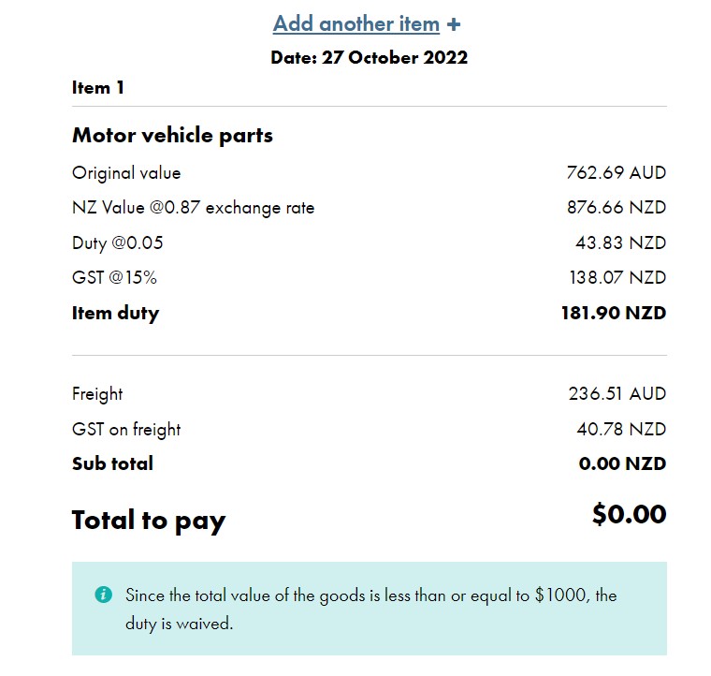
Task: Click the Add another item link
Action: (356, 23)
